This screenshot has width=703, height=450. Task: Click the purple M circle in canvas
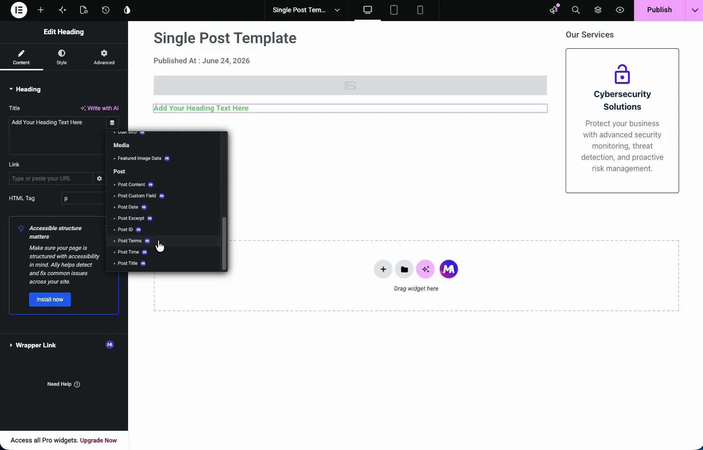coord(449,269)
